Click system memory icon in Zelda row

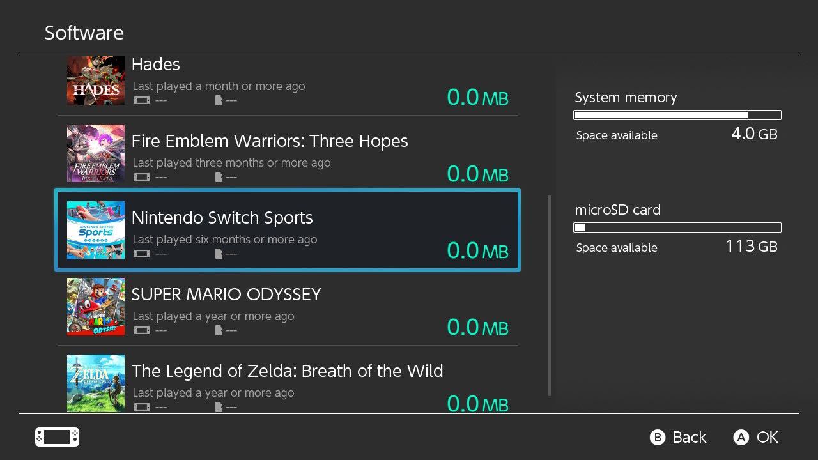click(141, 407)
